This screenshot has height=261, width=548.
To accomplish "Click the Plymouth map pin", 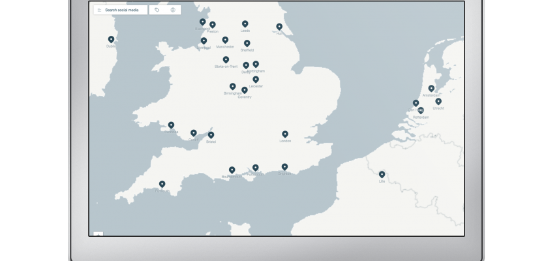I will 162,184.
